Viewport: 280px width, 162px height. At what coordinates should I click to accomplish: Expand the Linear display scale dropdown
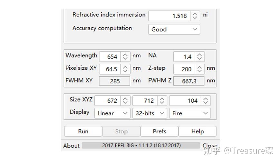112,113
